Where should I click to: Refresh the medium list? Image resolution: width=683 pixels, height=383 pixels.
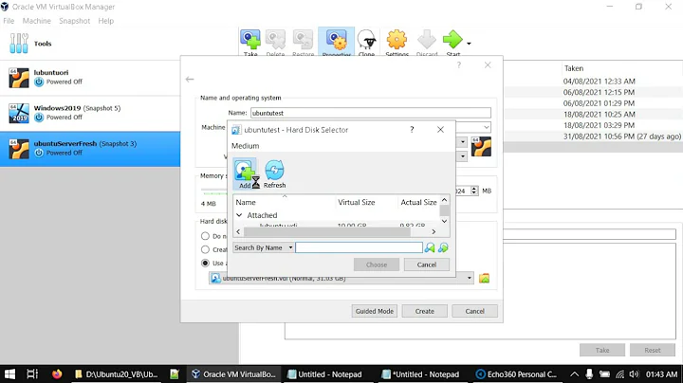click(x=274, y=173)
